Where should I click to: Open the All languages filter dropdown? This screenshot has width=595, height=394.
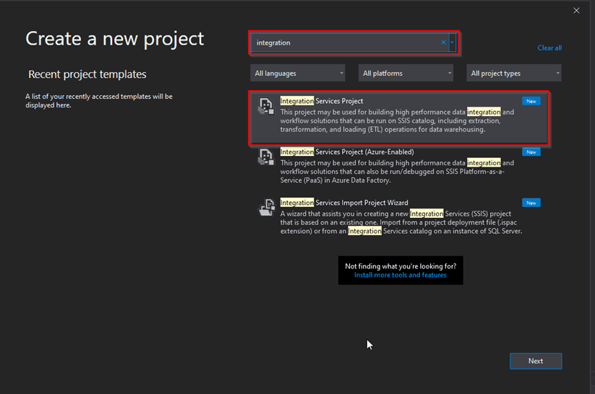tap(298, 73)
